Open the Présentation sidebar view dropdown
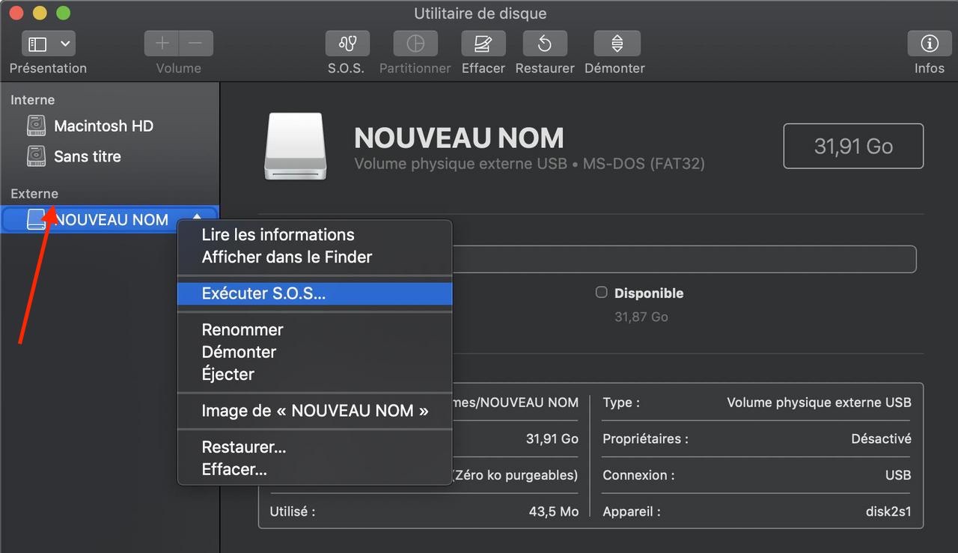This screenshot has width=958, height=553. click(48, 43)
